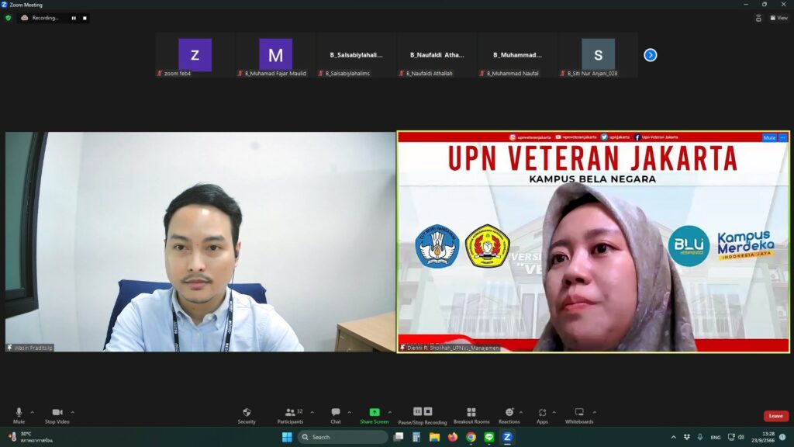Click microphone tray icon
Image resolution: width=794 pixels, height=447 pixels.
(700, 437)
